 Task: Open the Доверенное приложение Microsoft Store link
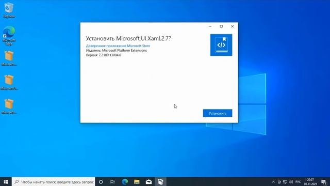point(118,46)
